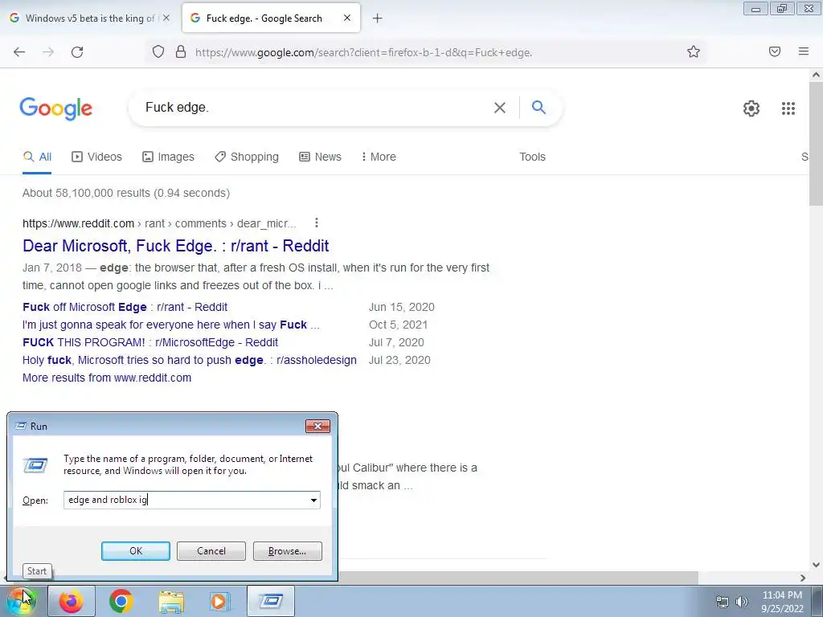Click the volume speaker tray icon

pyautogui.click(x=742, y=602)
